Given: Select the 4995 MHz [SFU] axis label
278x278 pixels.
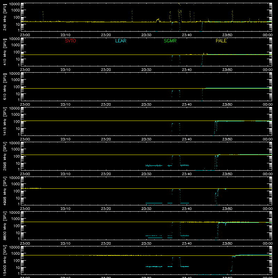Looking at the screenshot, I should pos(5,191).
